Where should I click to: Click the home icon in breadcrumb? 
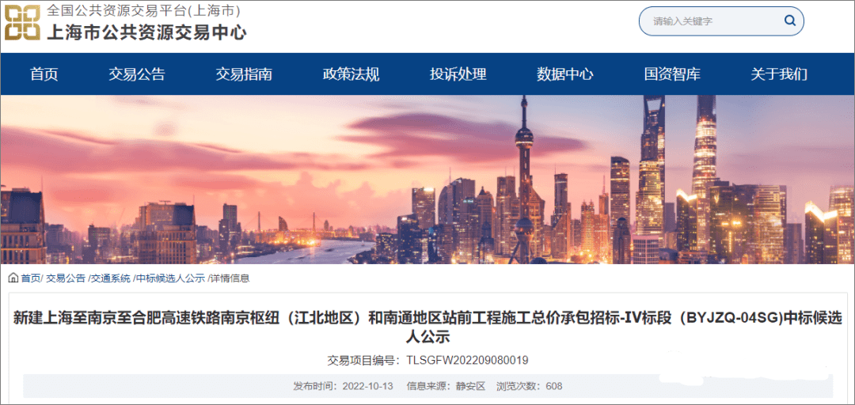point(13,278)
